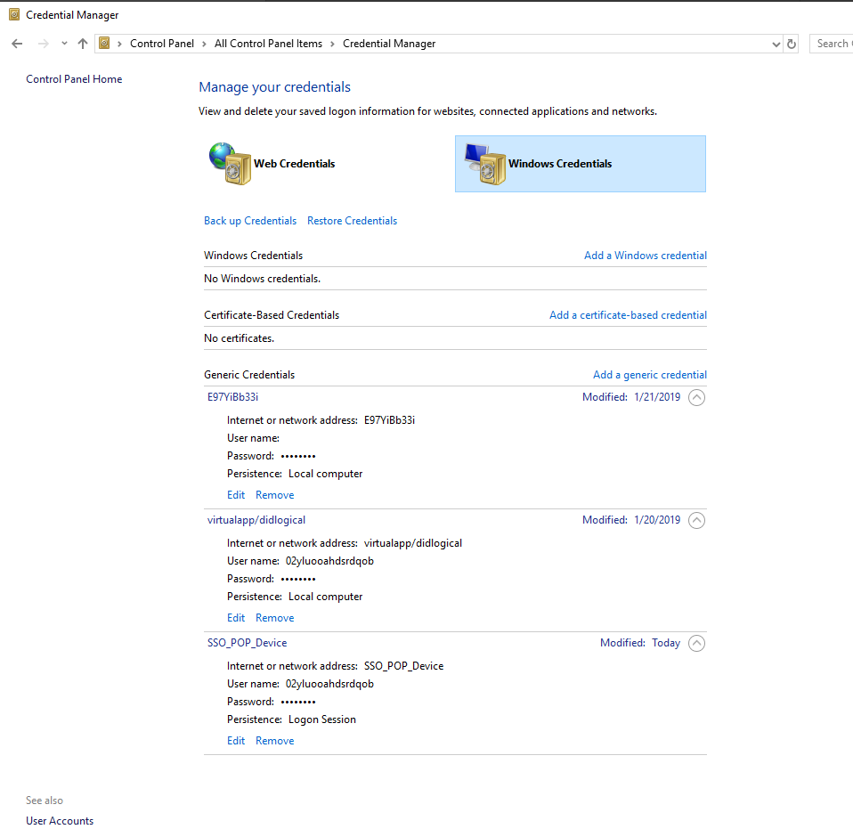The image size is (853, 829).
Task: Click the E97YiBb33i credential name
Action: click(232, 397)
